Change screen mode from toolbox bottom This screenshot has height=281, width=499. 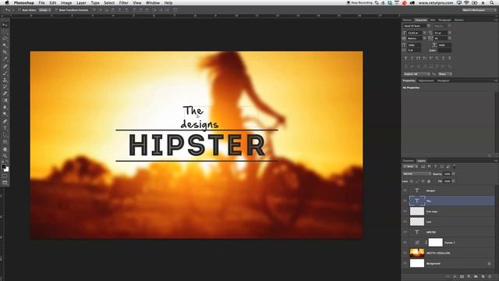5,183
